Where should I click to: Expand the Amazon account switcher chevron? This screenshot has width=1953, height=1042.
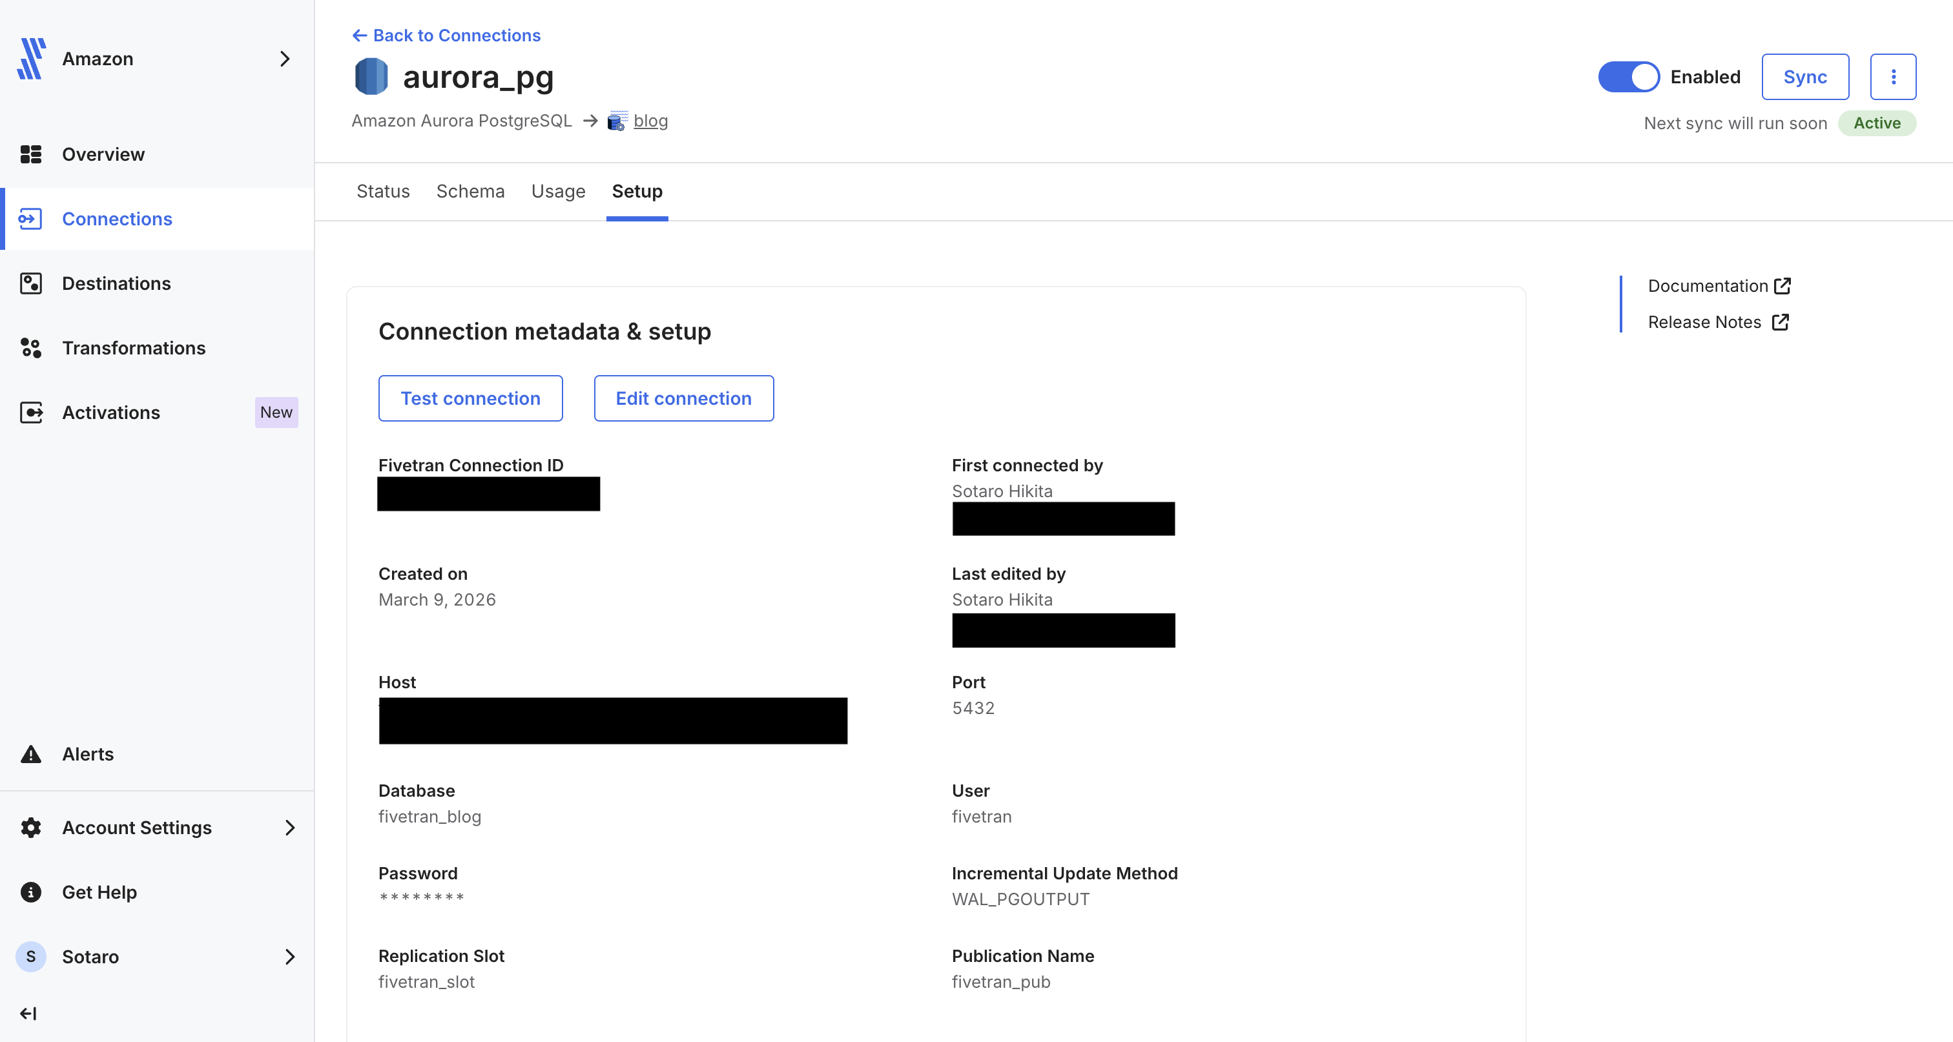click(284, 59)
